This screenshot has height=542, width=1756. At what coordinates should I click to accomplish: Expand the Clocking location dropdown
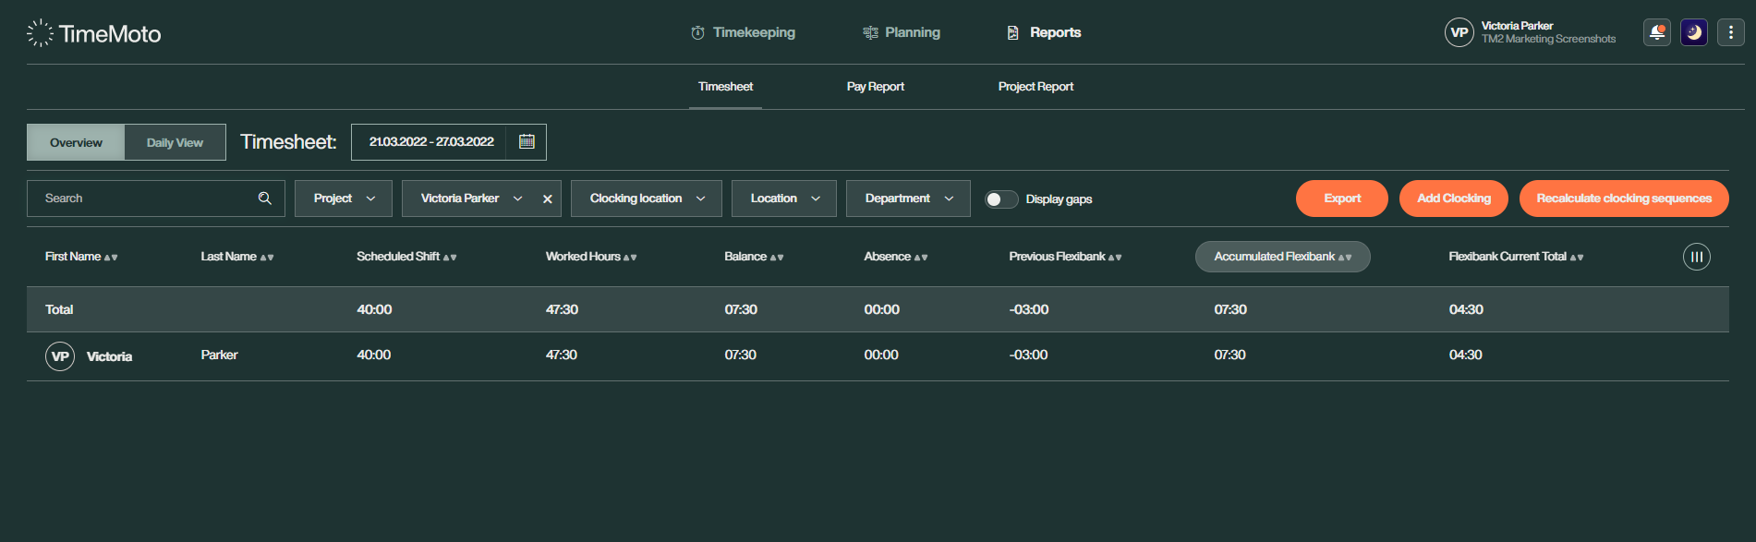647,199
